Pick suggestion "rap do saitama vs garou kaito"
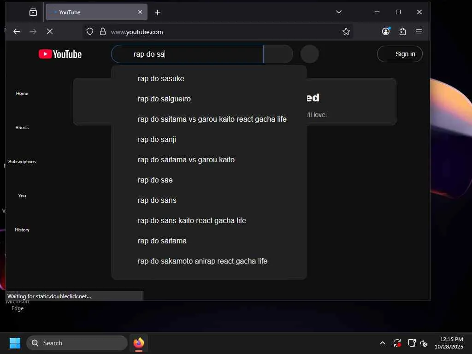The width and height of the screenshot is (472, 354). click(209, 159)
